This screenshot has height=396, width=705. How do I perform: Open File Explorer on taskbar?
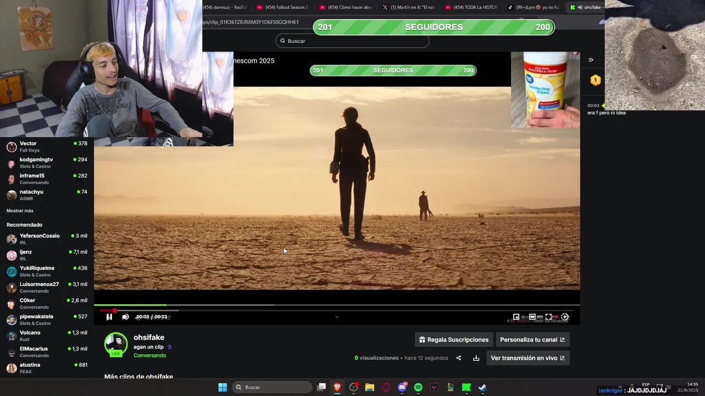click(x=370, y=387)
